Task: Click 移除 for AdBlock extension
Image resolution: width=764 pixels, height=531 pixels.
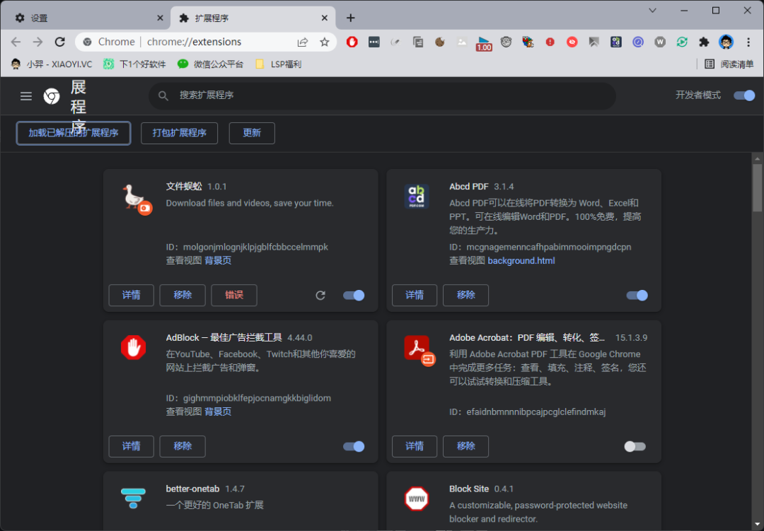Action: pos(183,446)
